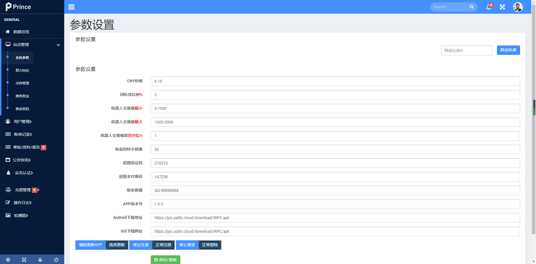The image size is (536, 264).
Task: Collapse the 站点管理 menu section
Action: (x=32, y=45)
